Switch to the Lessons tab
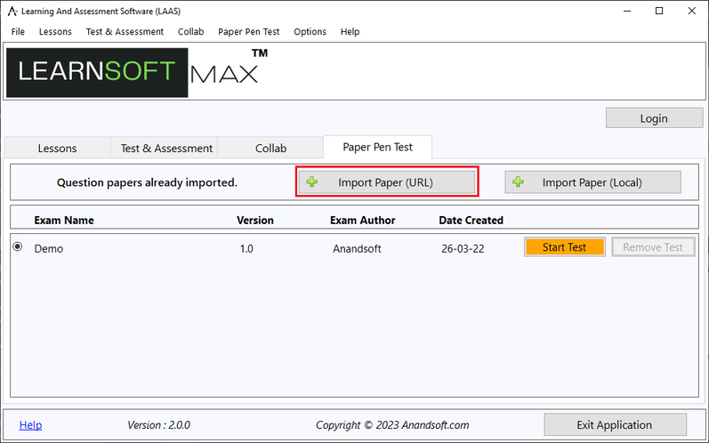The height and width of the screenshot is (443, 709). click(x=57, y=149)
